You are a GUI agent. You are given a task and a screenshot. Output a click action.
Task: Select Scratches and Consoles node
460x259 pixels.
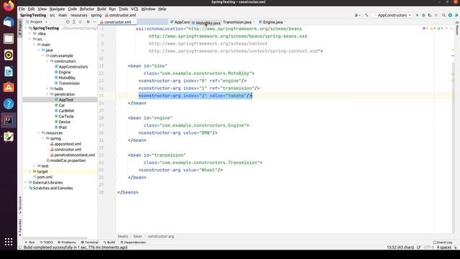coord(52,188)
